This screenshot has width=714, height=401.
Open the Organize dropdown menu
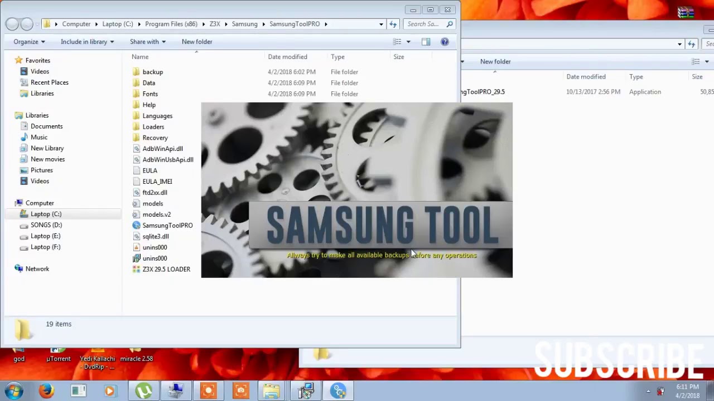29,42
